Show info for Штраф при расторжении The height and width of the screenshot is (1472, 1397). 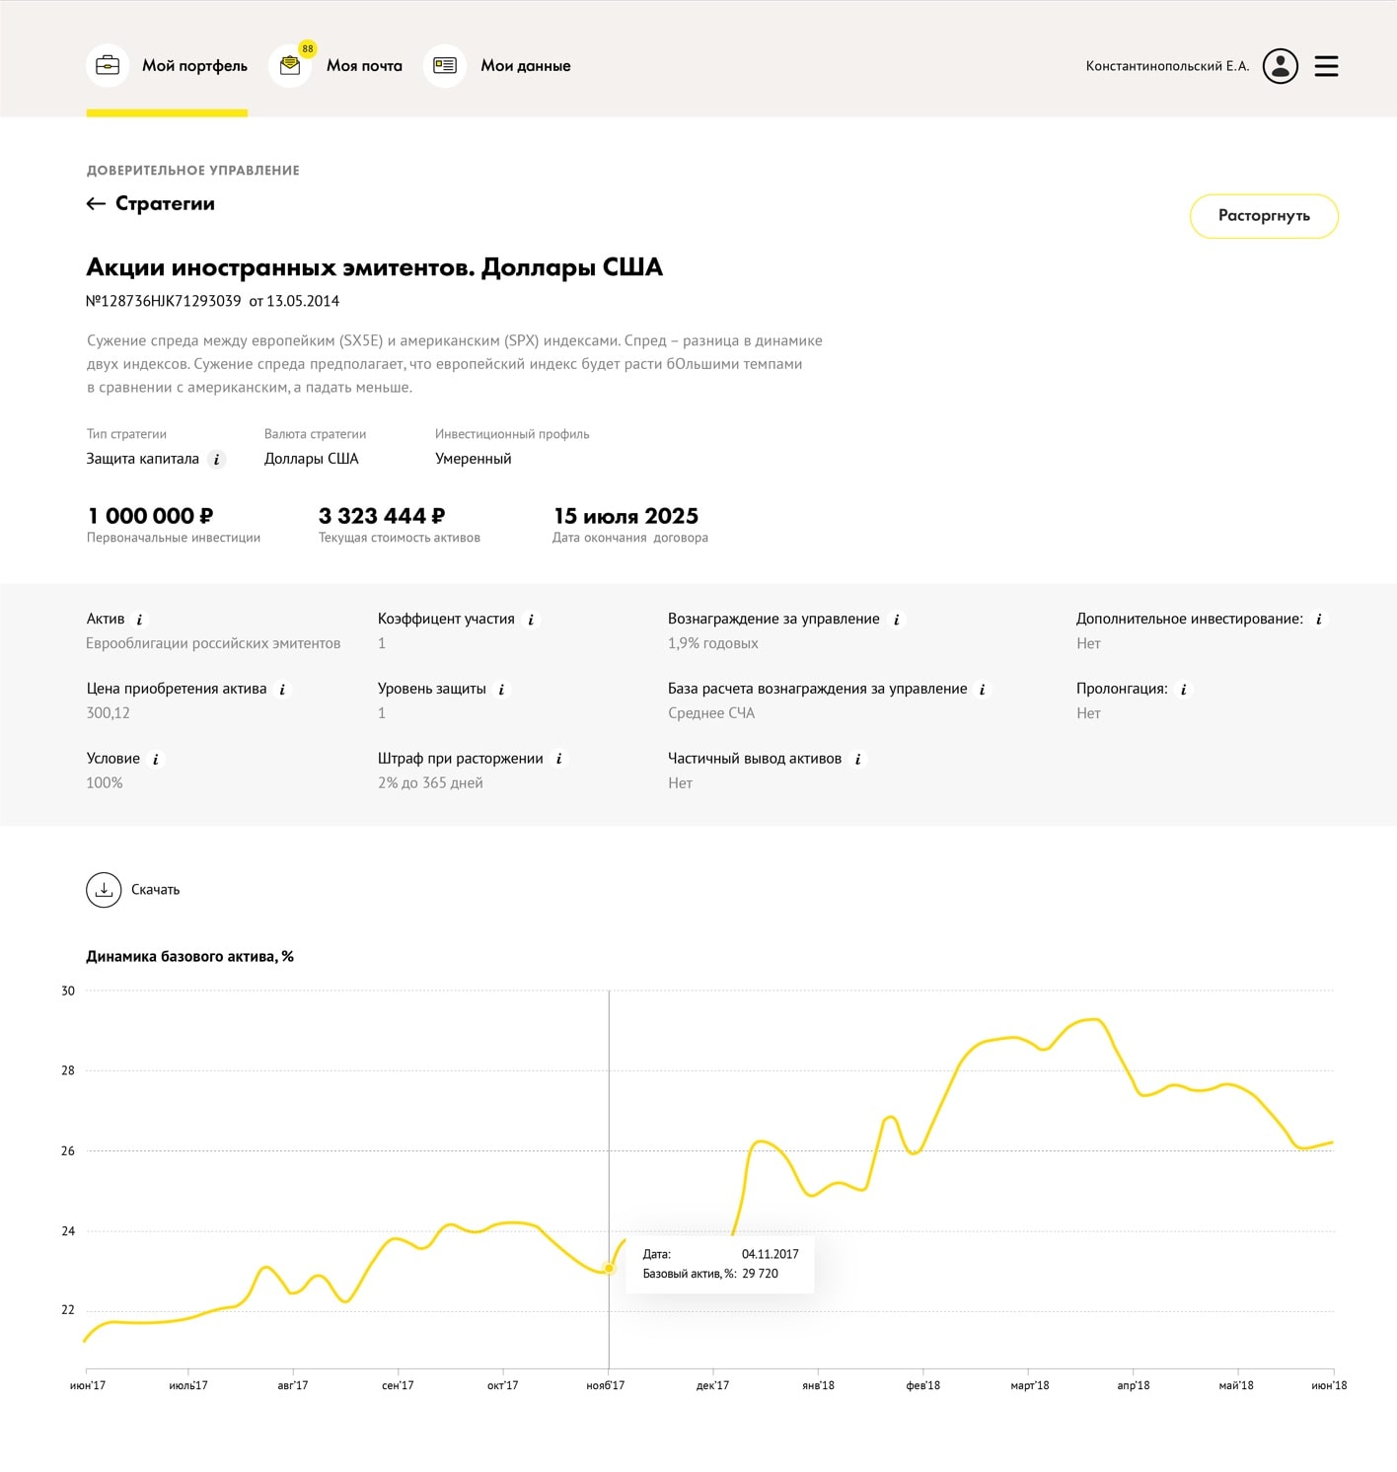coord(559,760)
